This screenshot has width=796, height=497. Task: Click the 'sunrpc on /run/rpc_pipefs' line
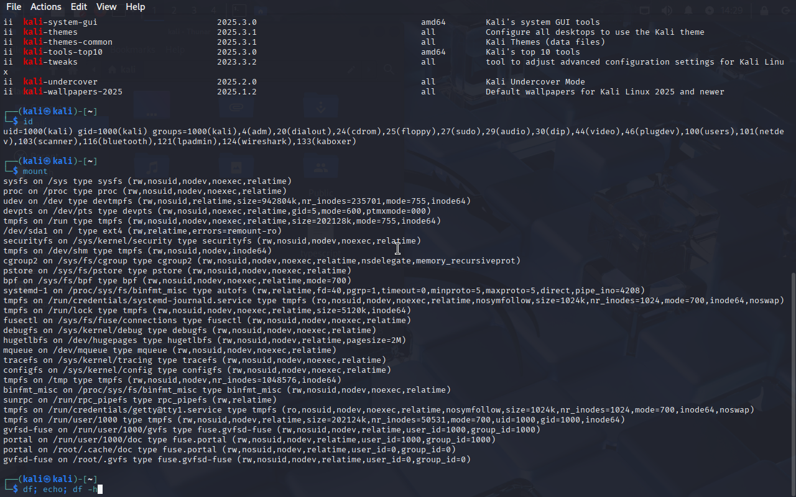pos(140,400)
